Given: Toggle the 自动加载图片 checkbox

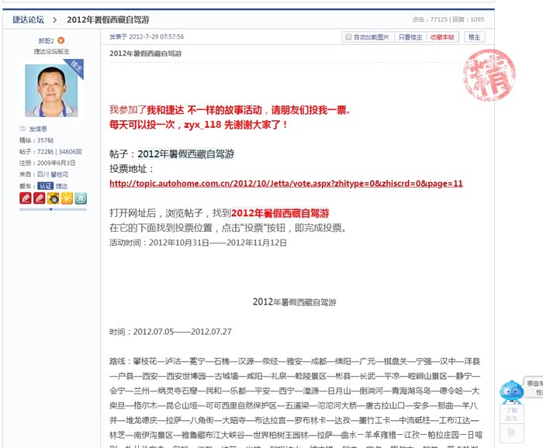Looking at the screenshot, I should pyautogui.click(x=348, y=37).
